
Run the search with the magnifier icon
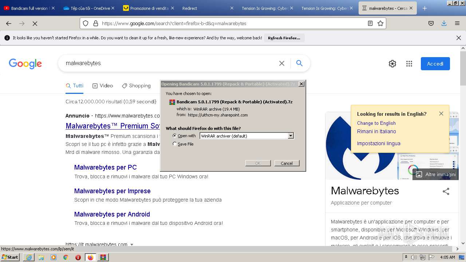pos(299,63)
